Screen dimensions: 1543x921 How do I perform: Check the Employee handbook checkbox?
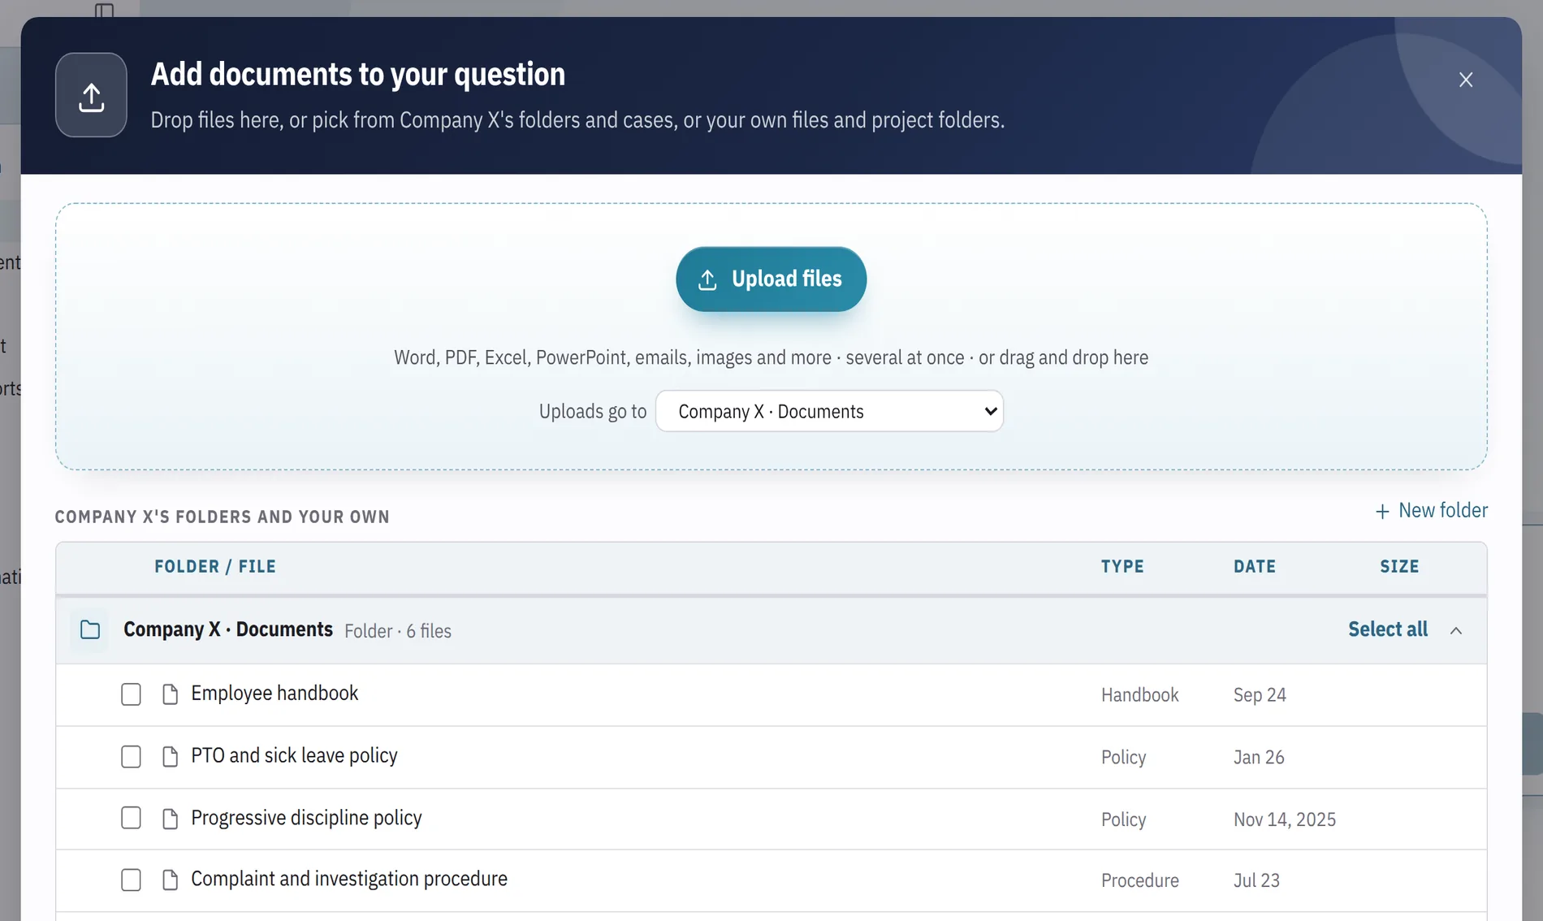[x=131, y=694]
